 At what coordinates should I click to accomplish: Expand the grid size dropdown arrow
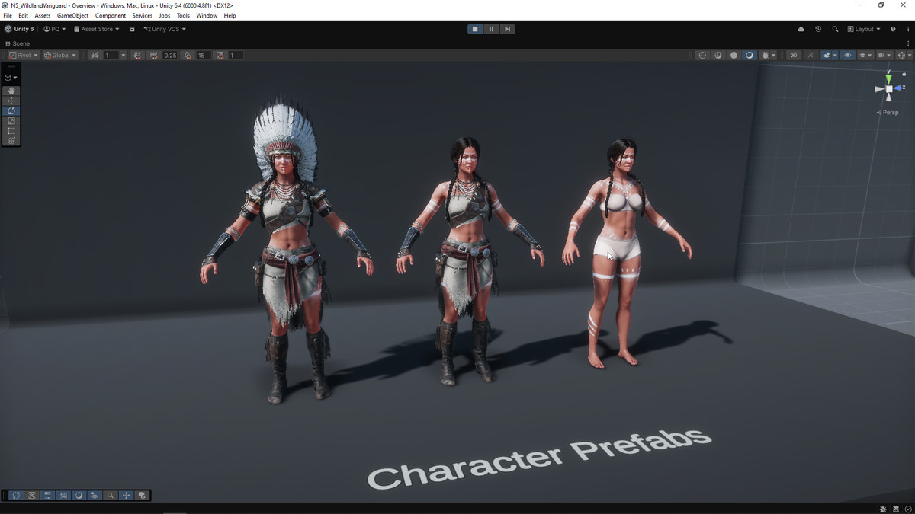[x=124, y=56]
